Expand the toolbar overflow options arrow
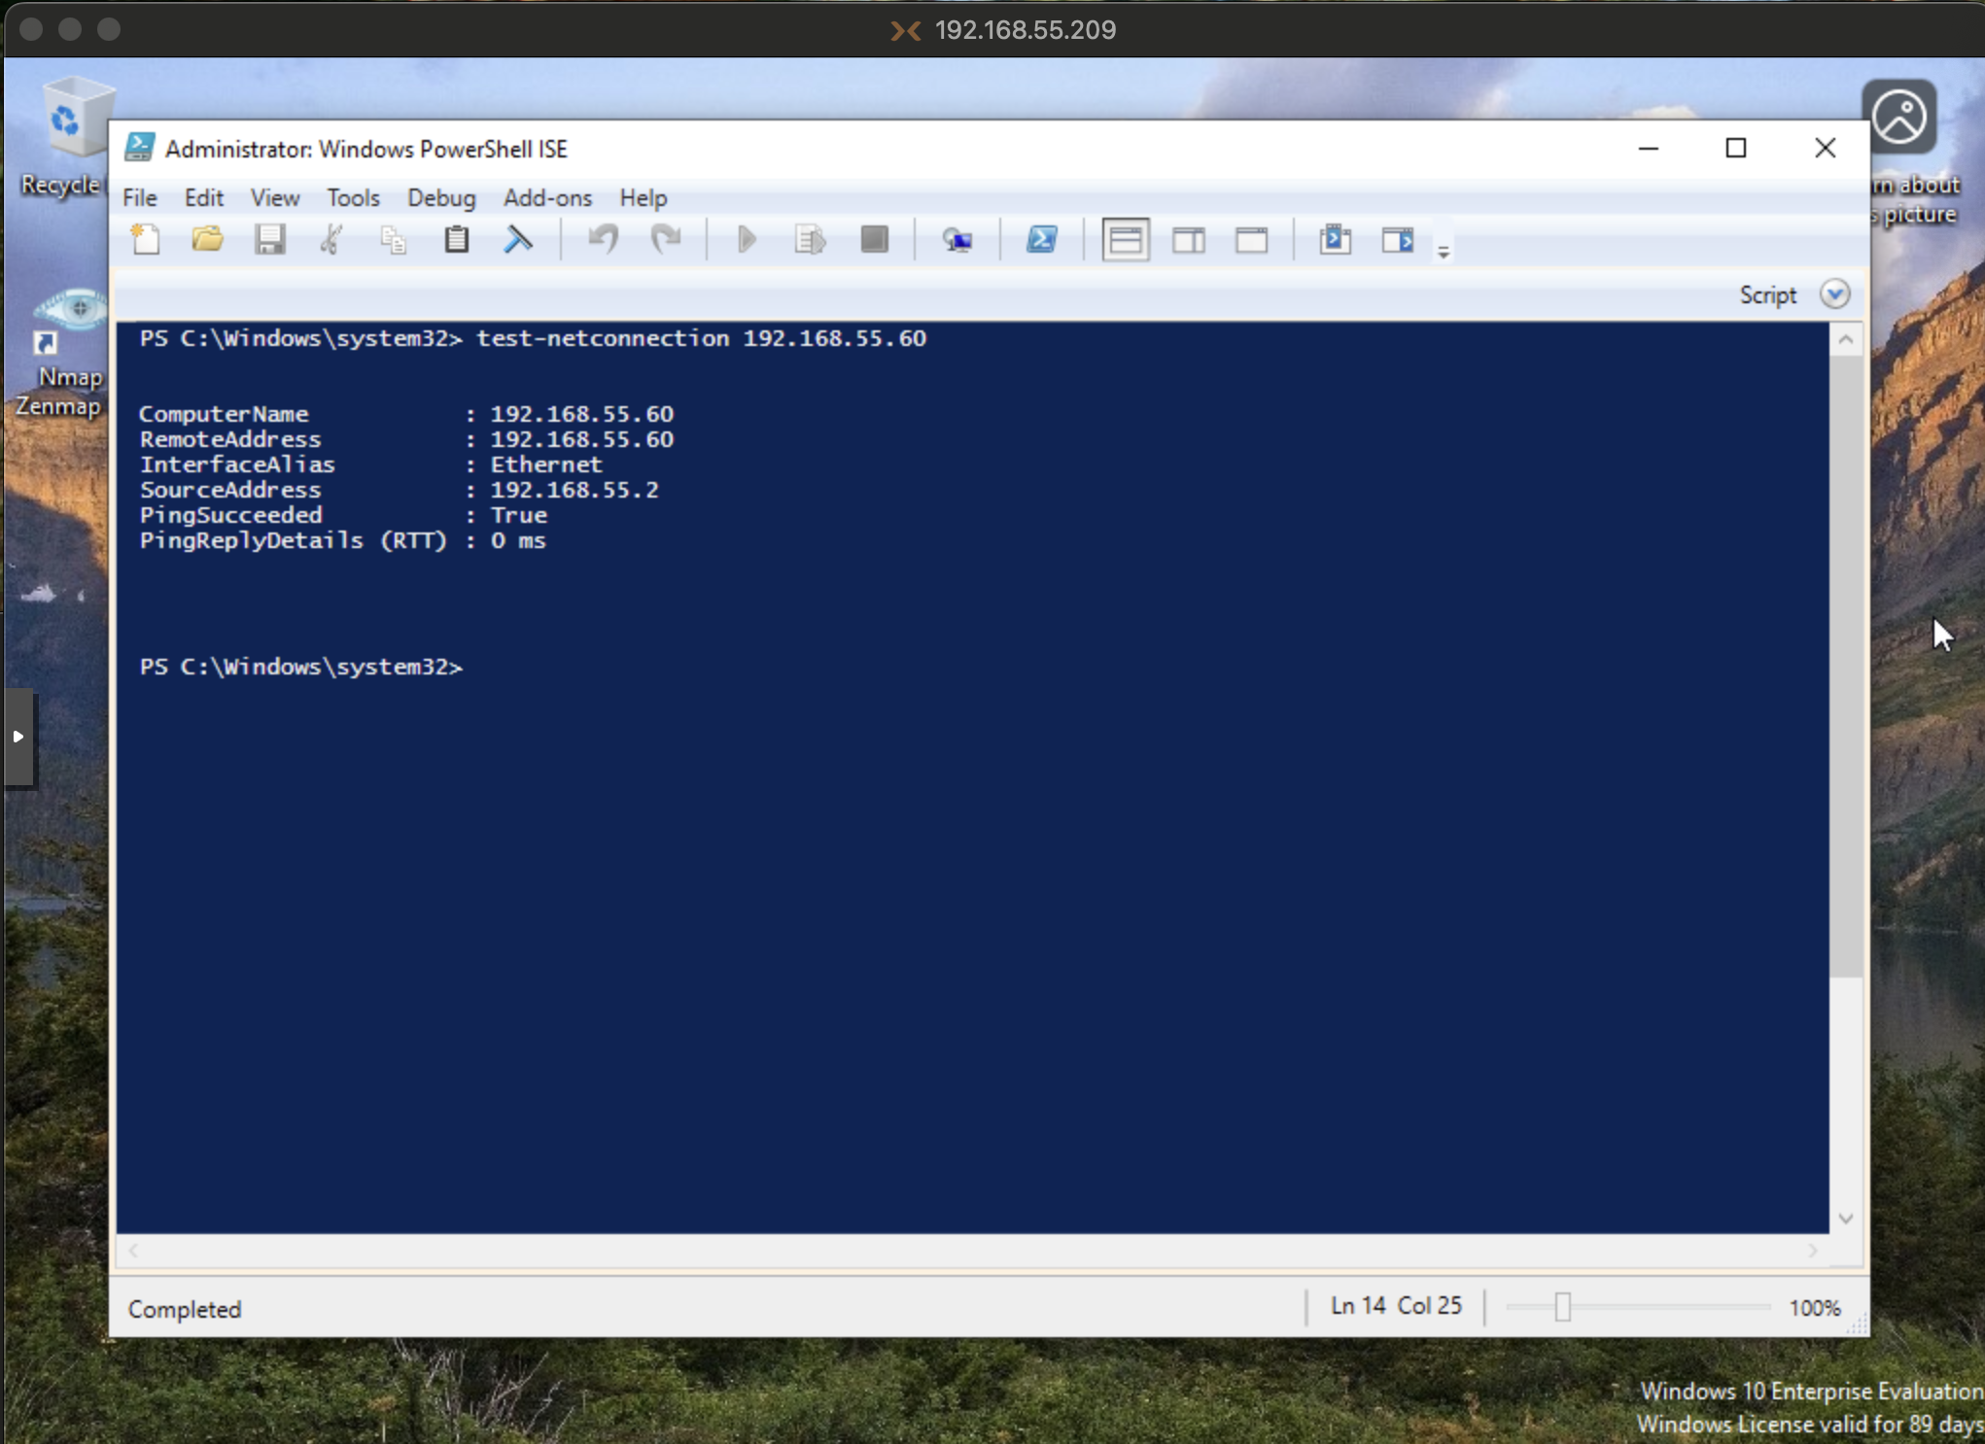 1444,252
